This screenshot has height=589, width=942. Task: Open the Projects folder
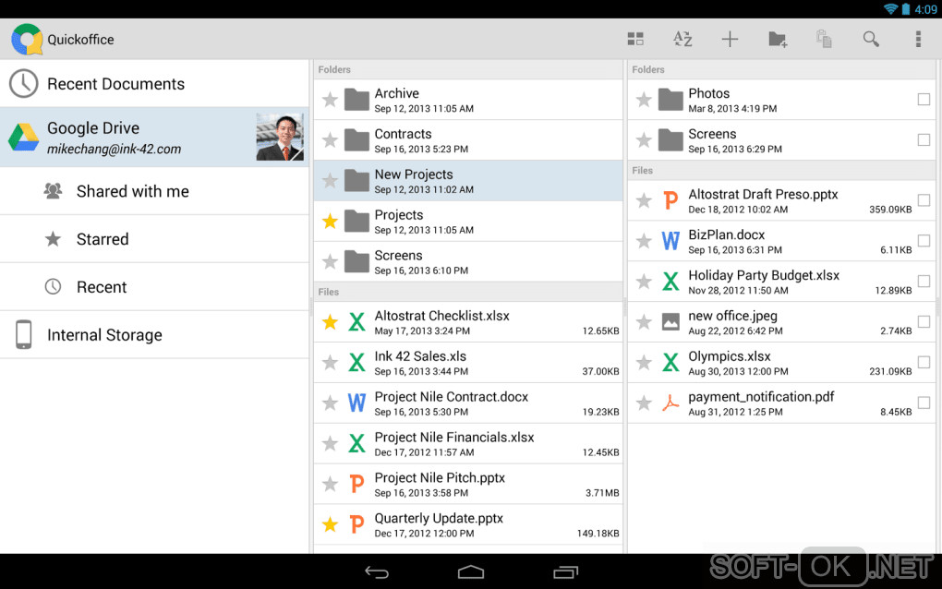pos(468,221)
